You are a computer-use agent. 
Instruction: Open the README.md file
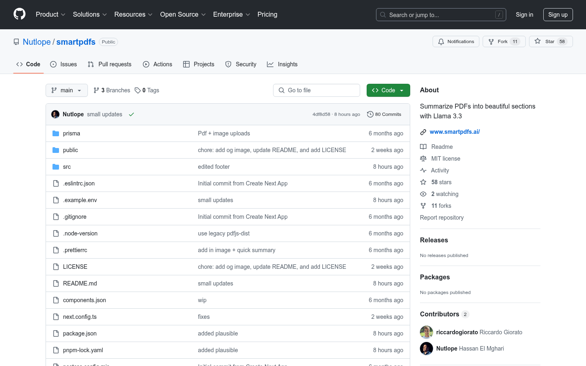[80, 283]
